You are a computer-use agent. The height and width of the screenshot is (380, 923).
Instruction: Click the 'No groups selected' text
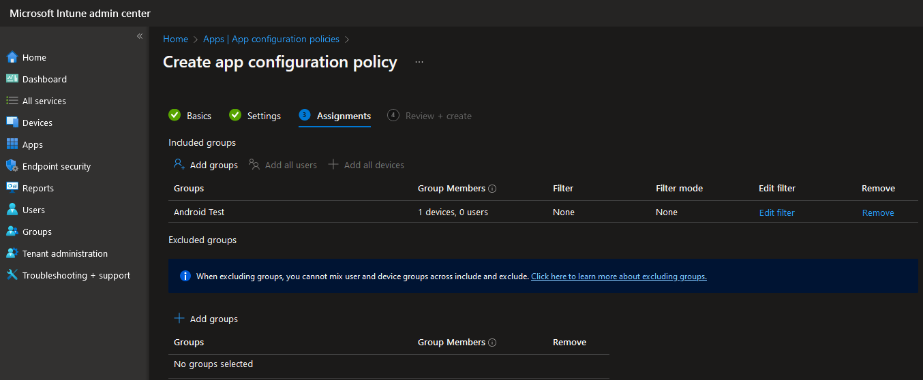click(213, 364)
